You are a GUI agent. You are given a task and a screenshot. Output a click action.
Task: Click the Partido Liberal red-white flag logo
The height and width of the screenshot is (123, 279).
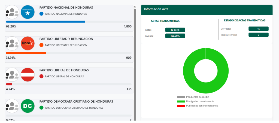(28, 75)
